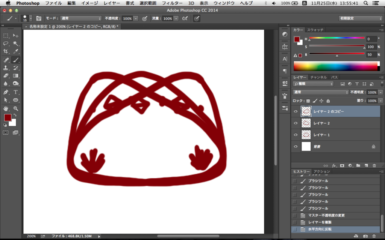Toggle 背景 layer visibility
Screen dimensions: 385x240
coord(296,147)
